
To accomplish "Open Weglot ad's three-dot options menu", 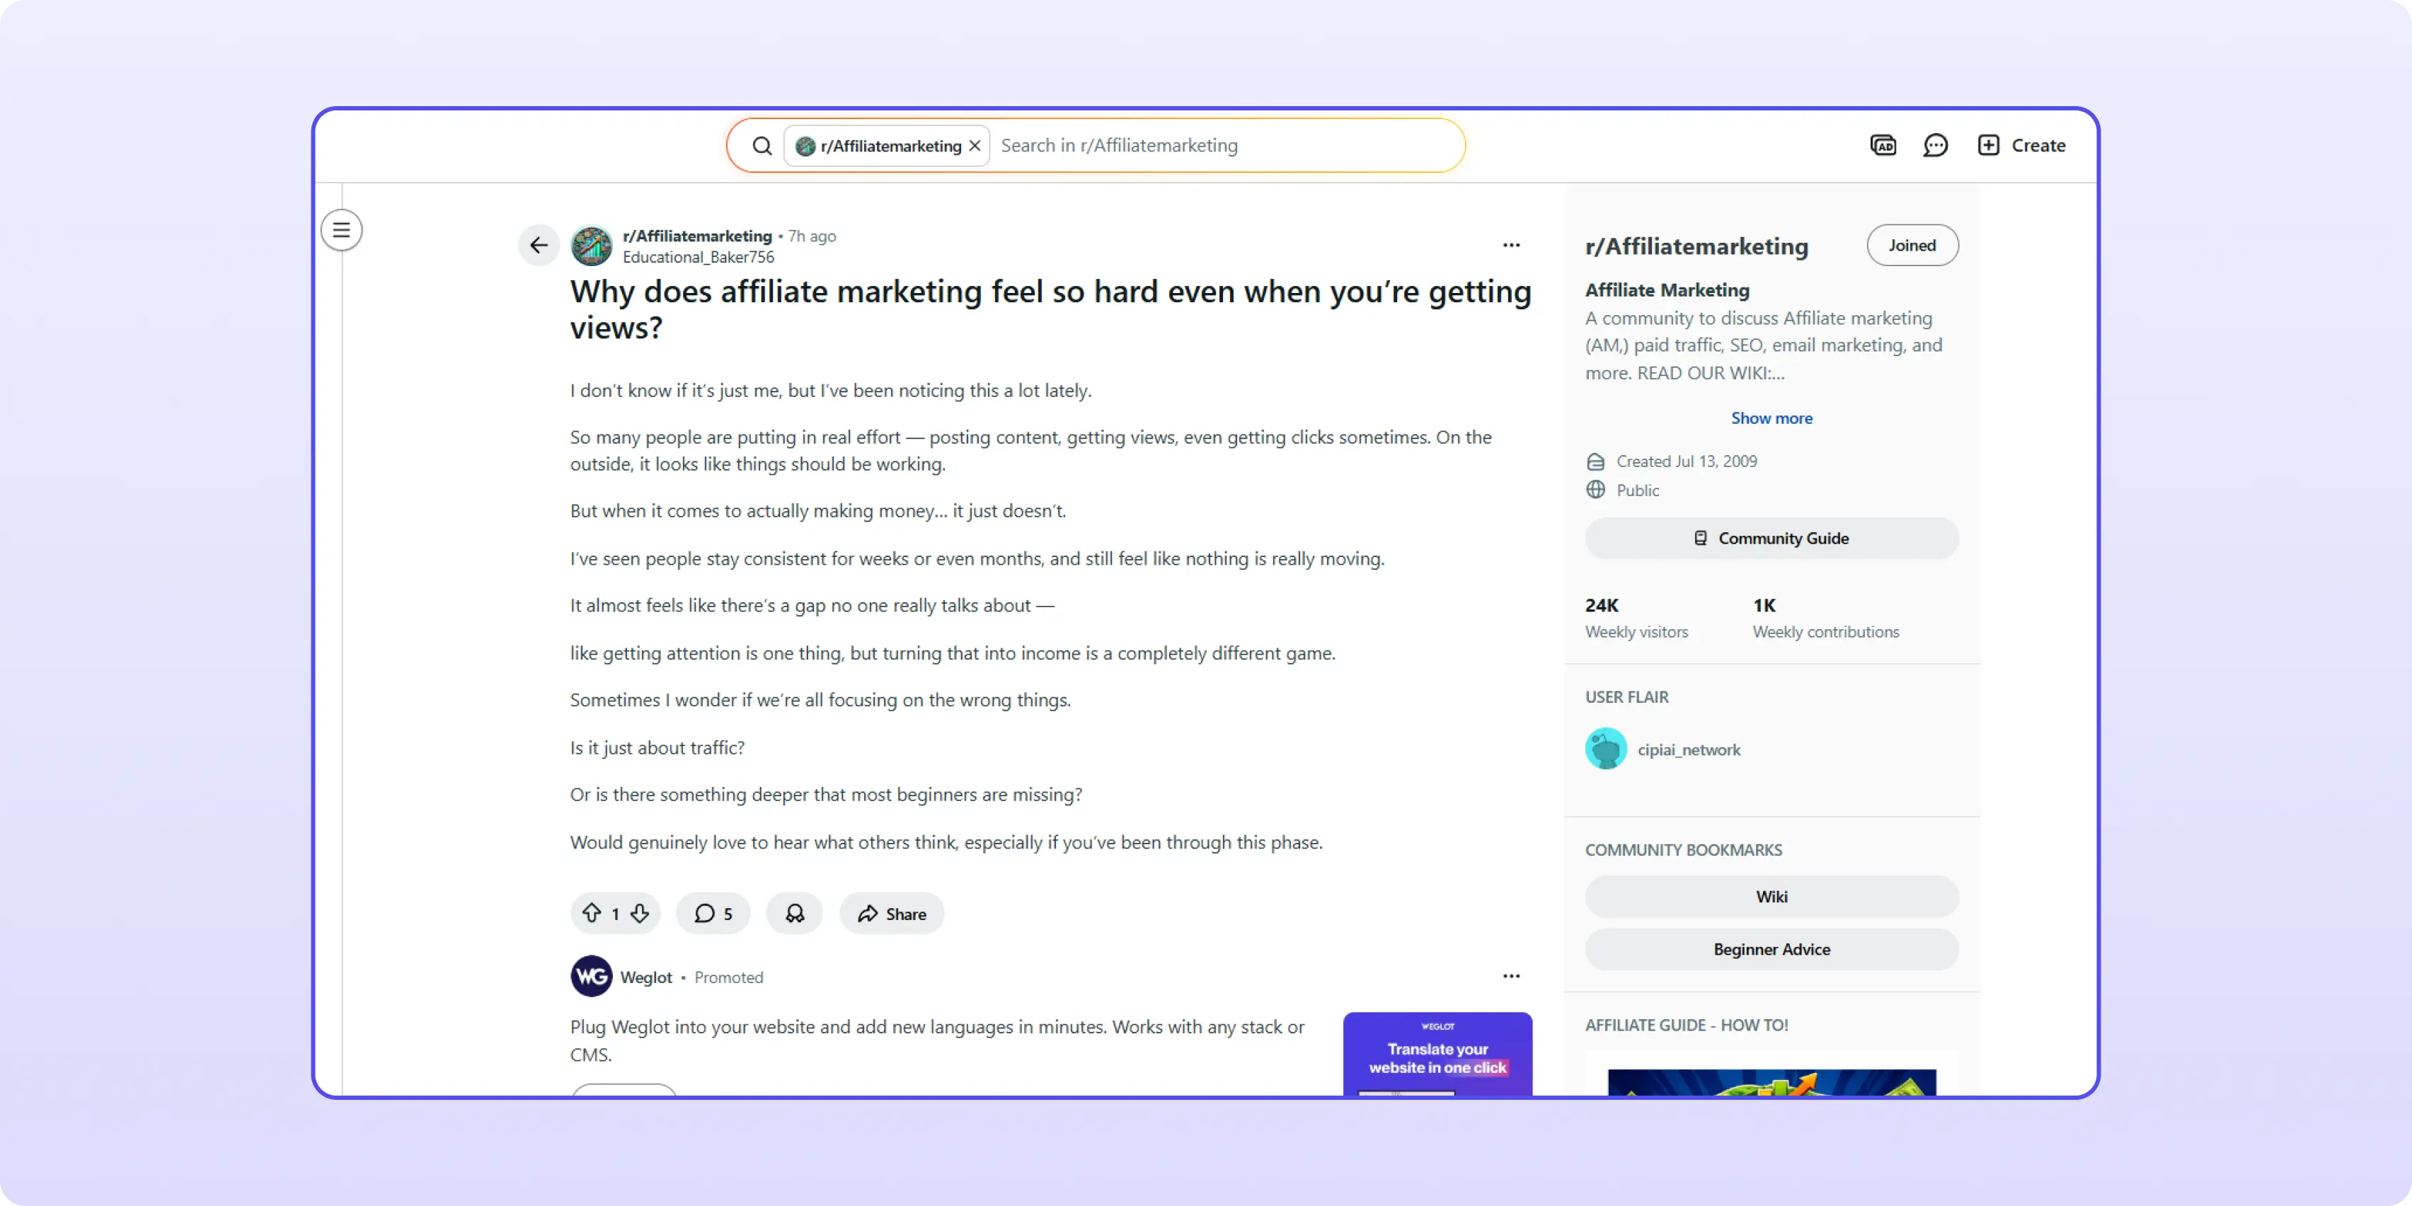I will click(1511, 977).
